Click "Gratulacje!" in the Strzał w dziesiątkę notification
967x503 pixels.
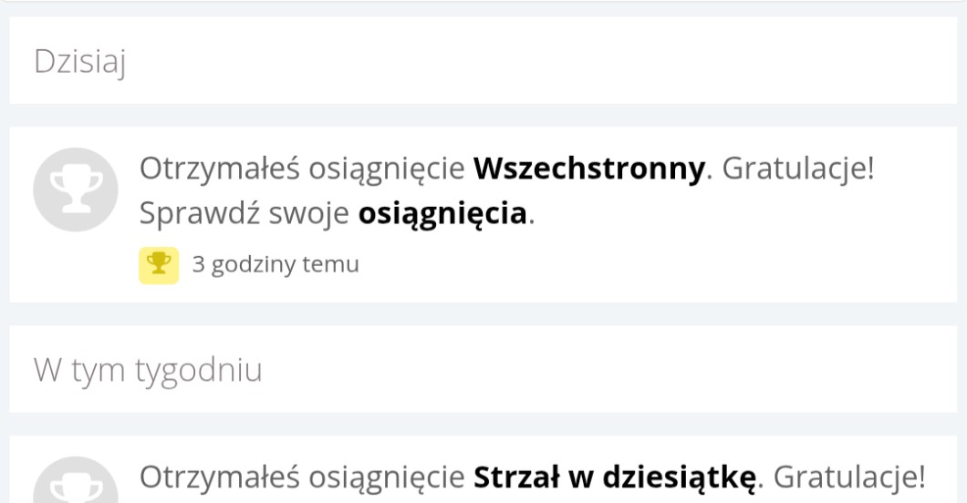tap(849, 477)
